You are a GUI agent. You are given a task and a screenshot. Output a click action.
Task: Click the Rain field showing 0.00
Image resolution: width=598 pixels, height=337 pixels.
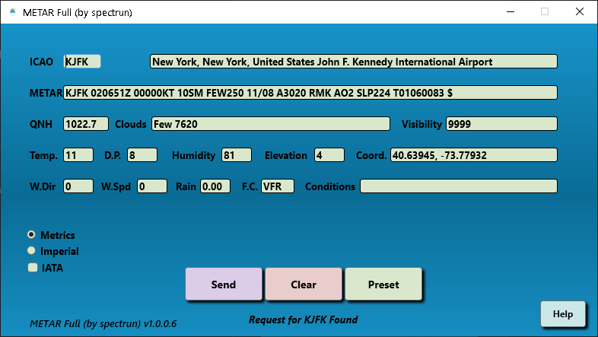(215, 186)
